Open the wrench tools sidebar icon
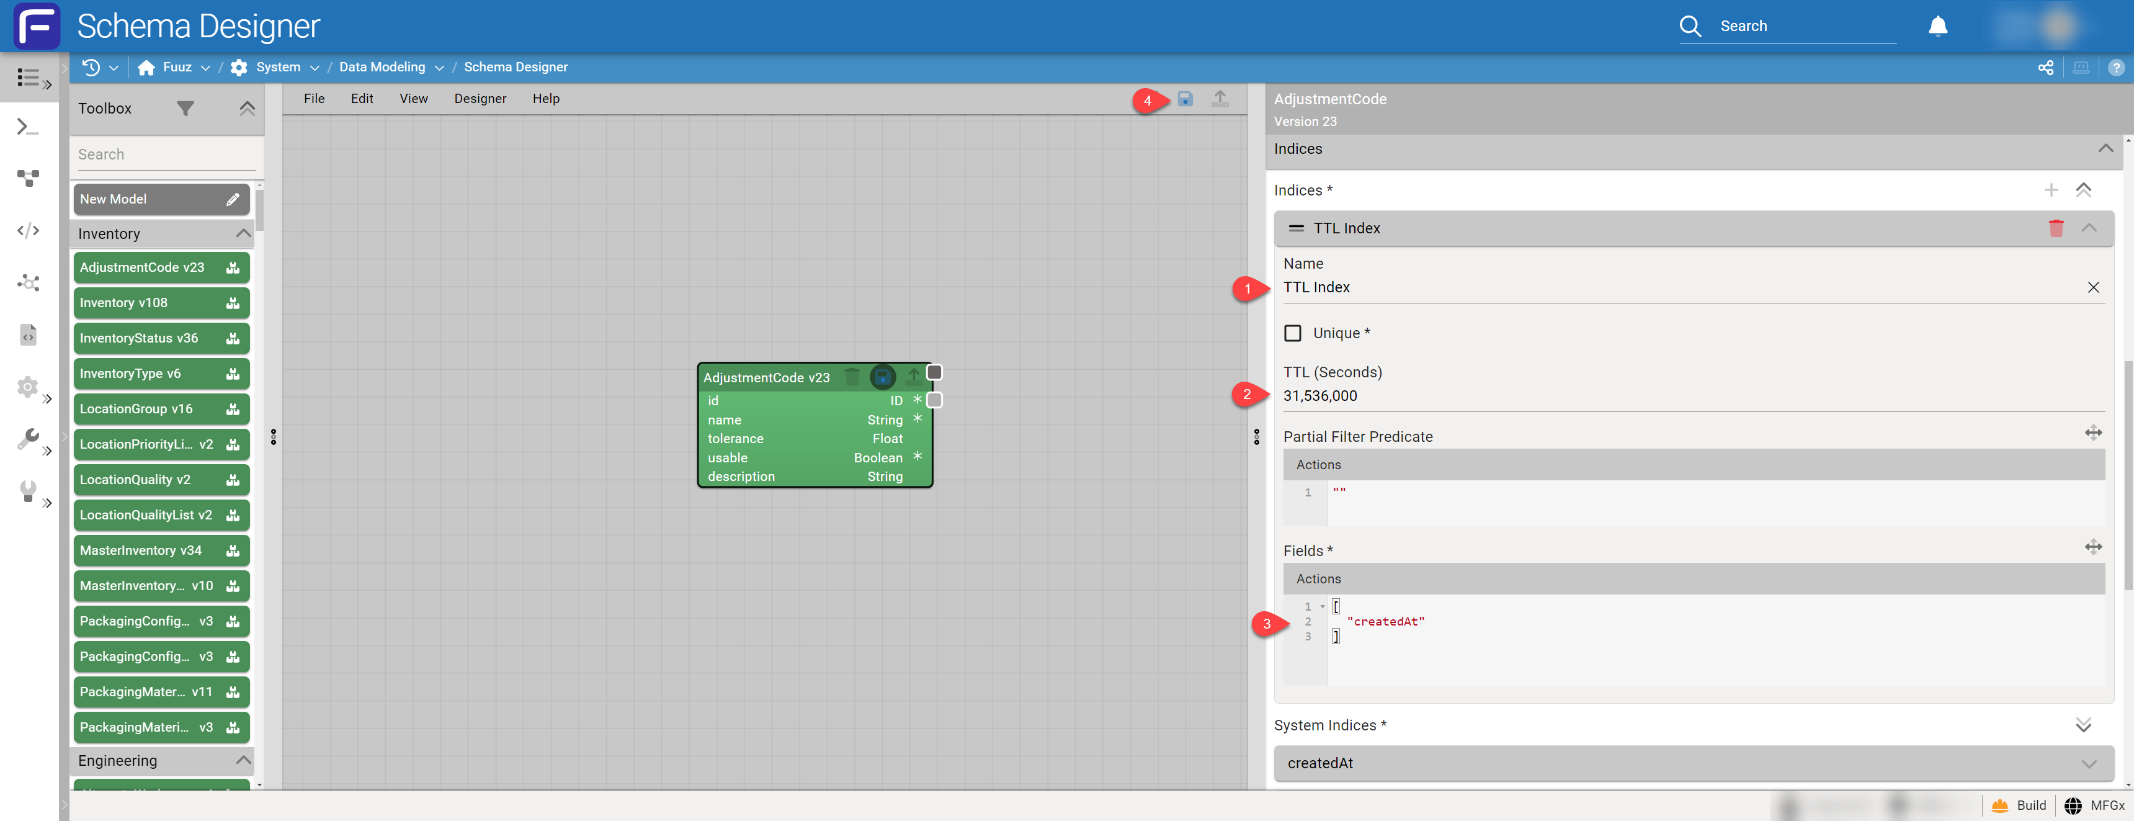2134x821 pixels. [28, 439]
